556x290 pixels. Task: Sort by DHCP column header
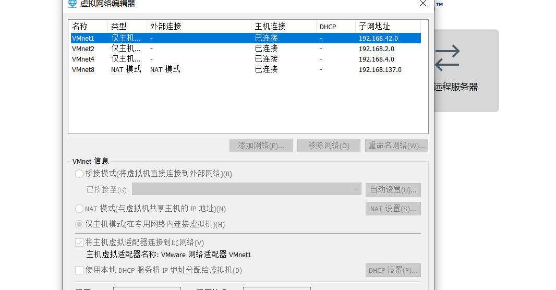[x=336, y=27]
